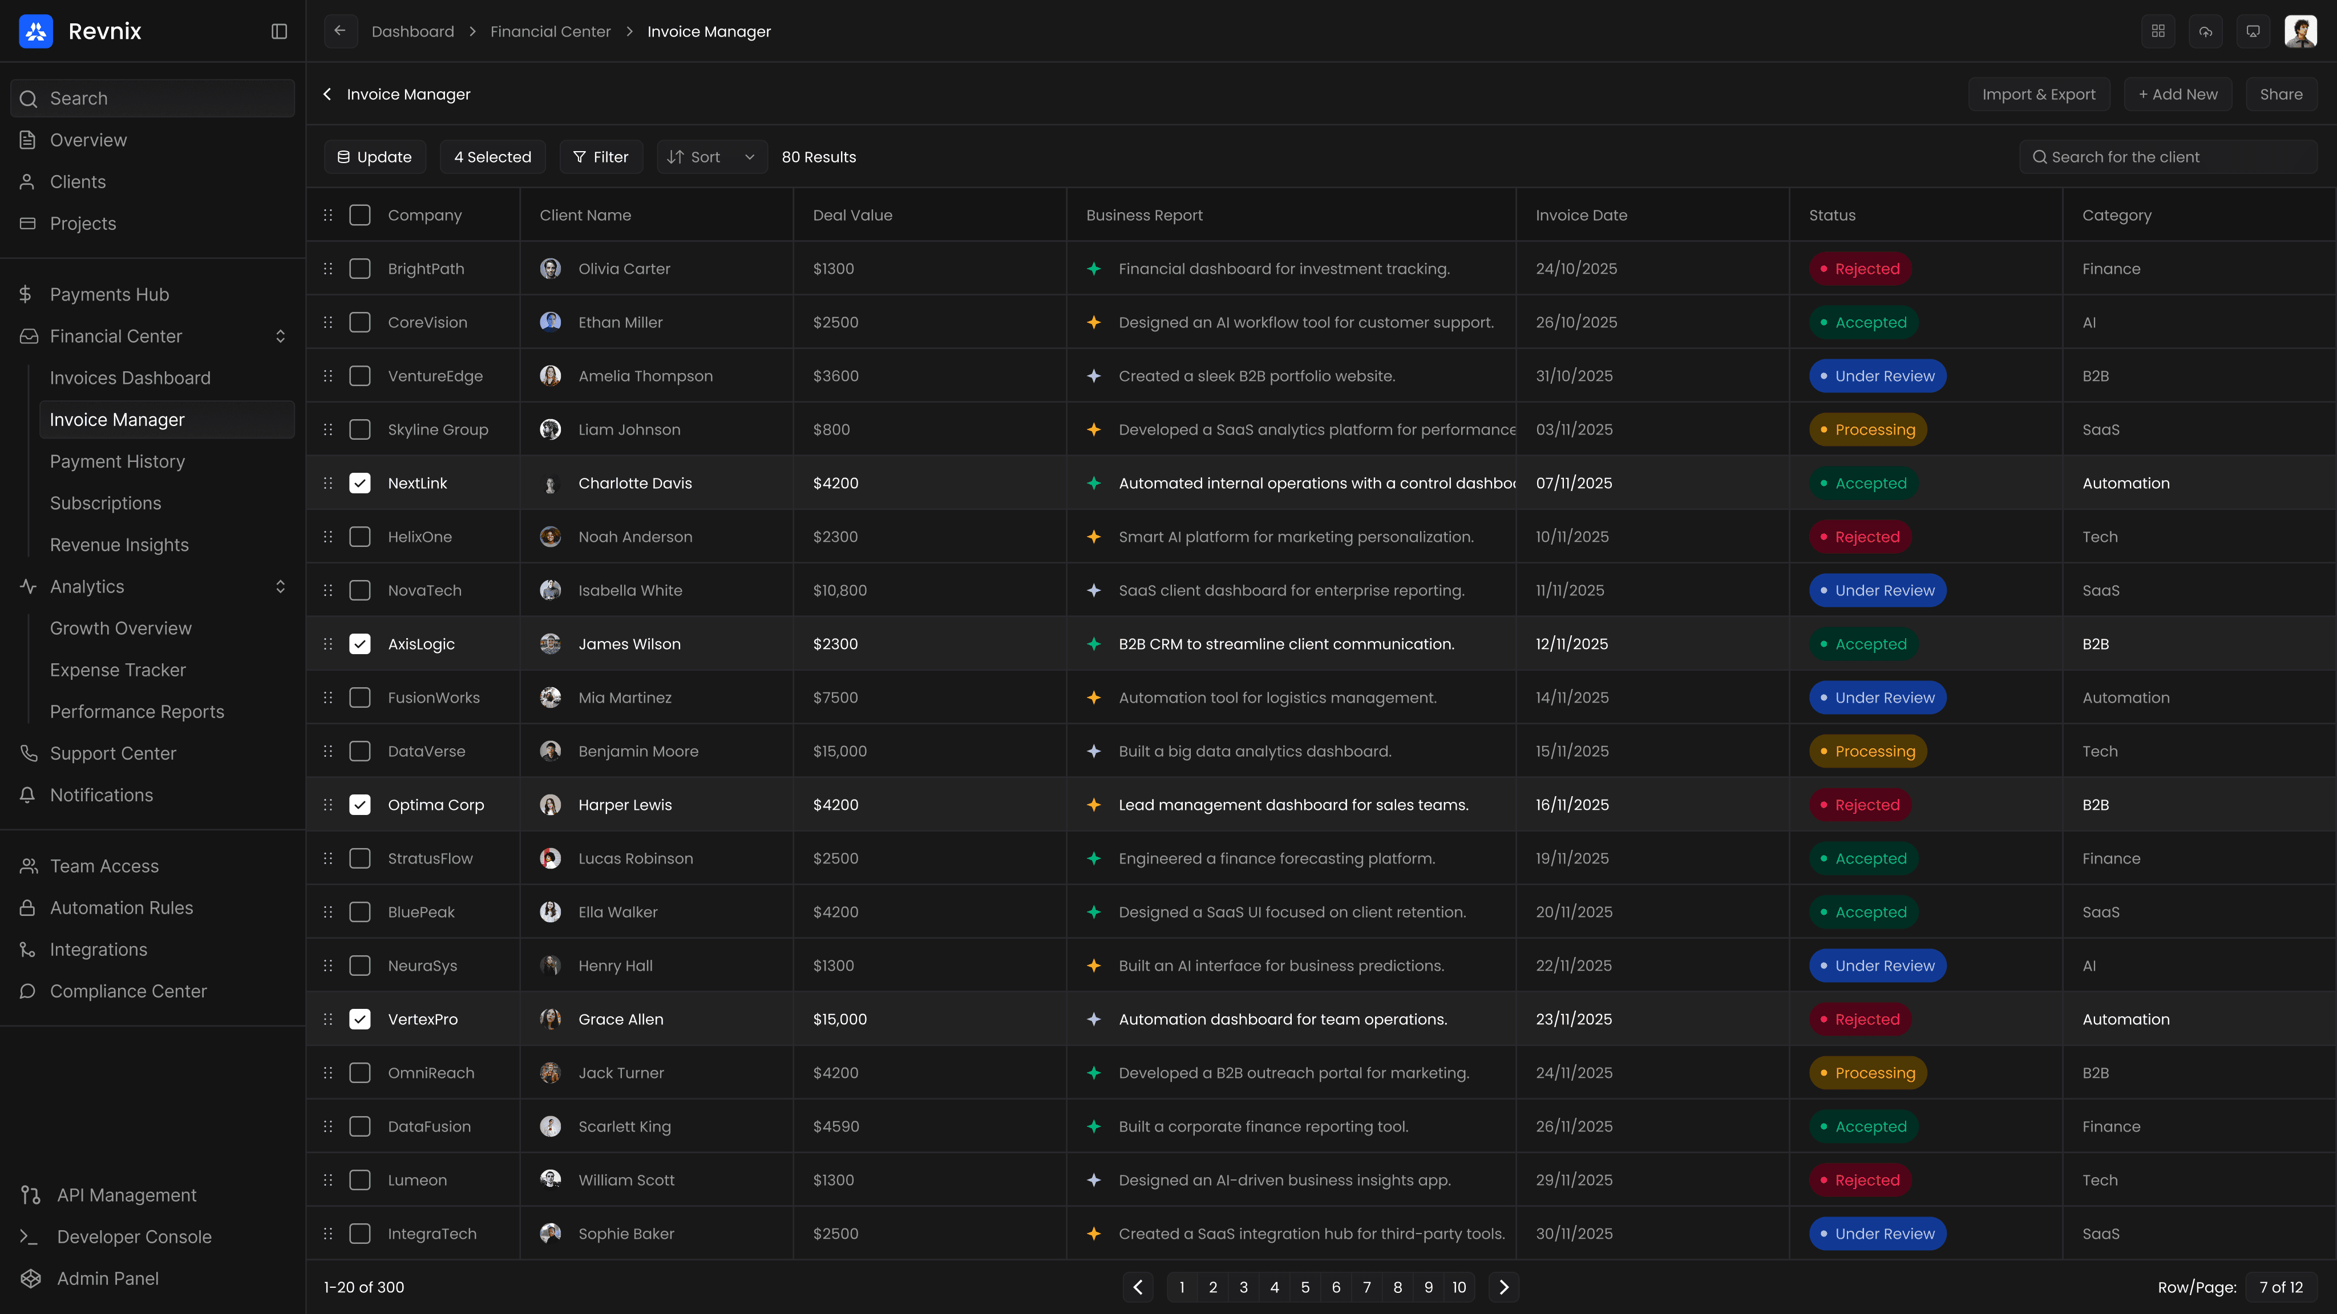This screenshot has height=1314, width=2337.
Task: Collapse the Analytics section
Action: (x=280, y=587)
